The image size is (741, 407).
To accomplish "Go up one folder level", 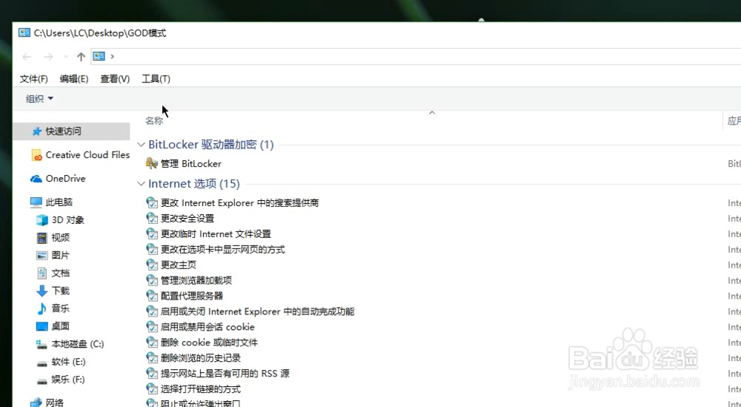I will coord(81,57).
